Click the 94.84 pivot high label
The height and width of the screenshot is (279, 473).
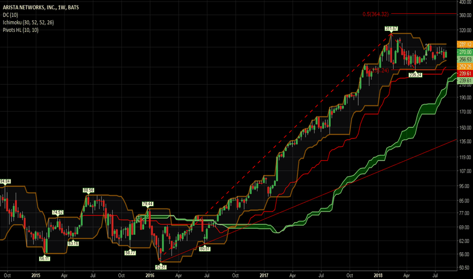coord(5,181)
